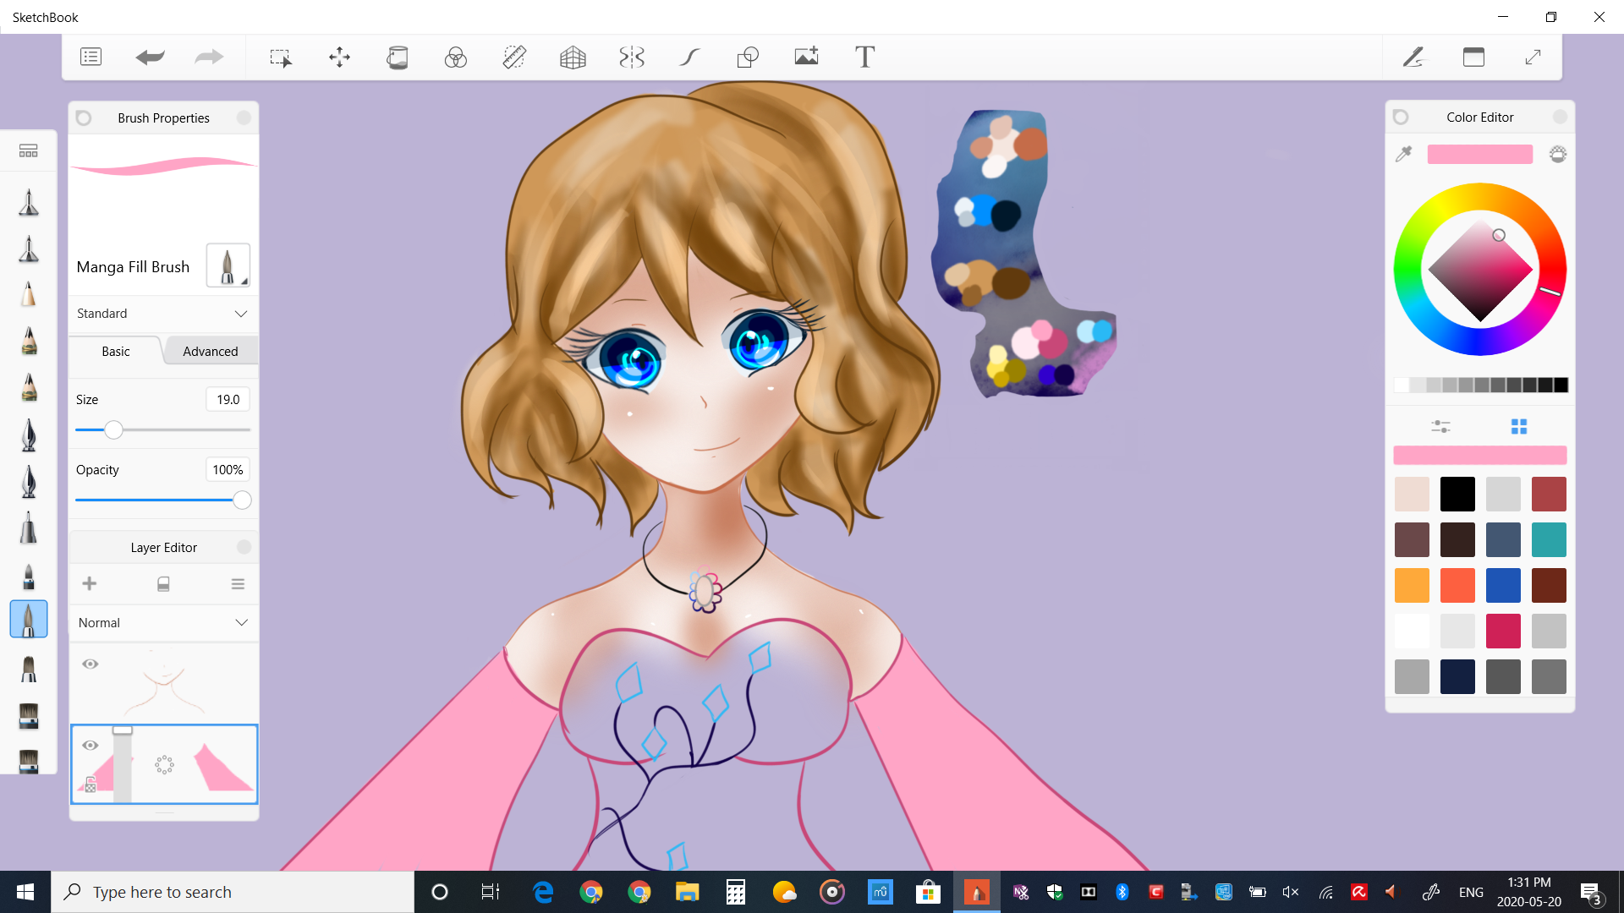1624x913 pixels.
Task: Close the Color Editor panel dot
Action: click(x=1560, y=117)
